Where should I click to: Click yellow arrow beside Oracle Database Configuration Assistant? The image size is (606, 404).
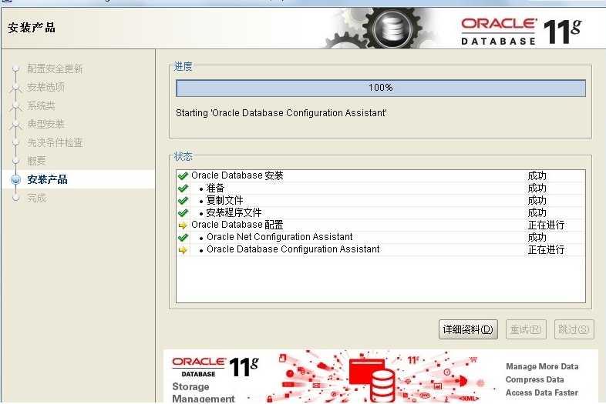(183, 250)
